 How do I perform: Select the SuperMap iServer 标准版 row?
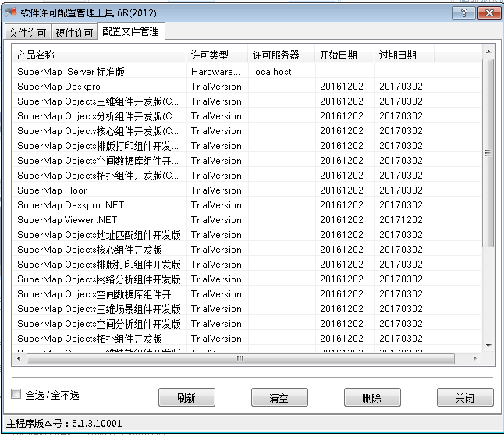click(x=247, y=71)
